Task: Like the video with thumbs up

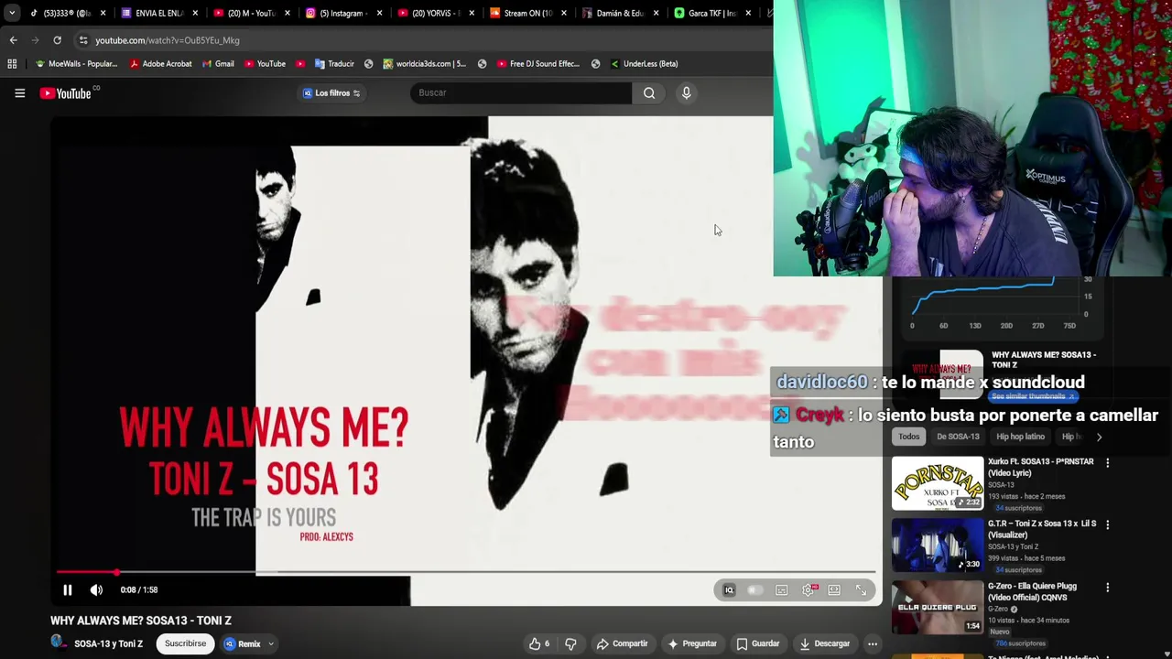Action: 539,643
